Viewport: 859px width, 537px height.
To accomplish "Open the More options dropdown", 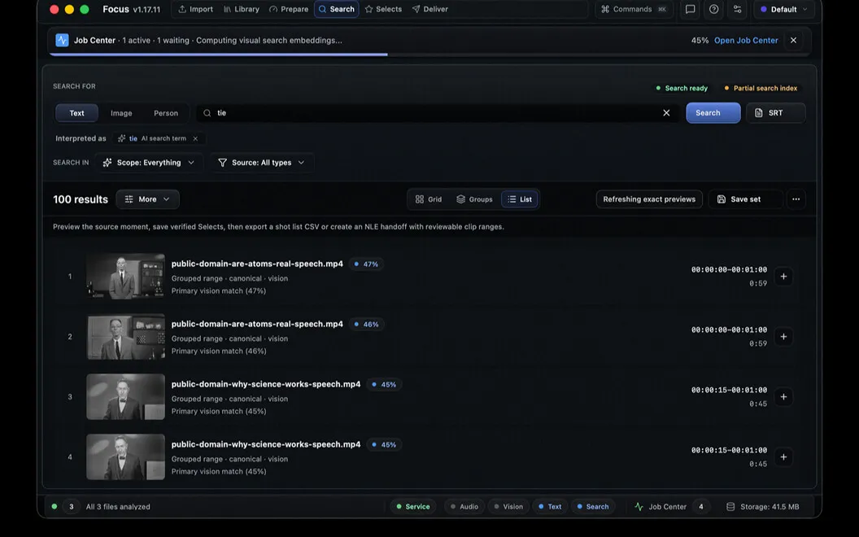I will tap(147, 199).
